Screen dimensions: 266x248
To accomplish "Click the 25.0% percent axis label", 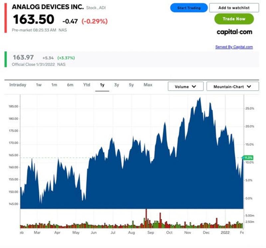I will pyautogui.click(x=250, y=109).
